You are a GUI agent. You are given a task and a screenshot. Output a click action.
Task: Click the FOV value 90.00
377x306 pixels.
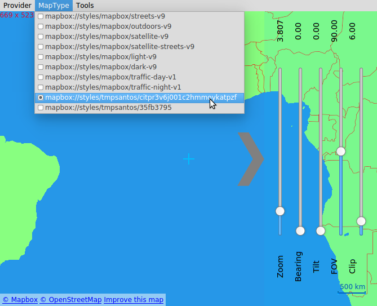[x=334, y=31]
